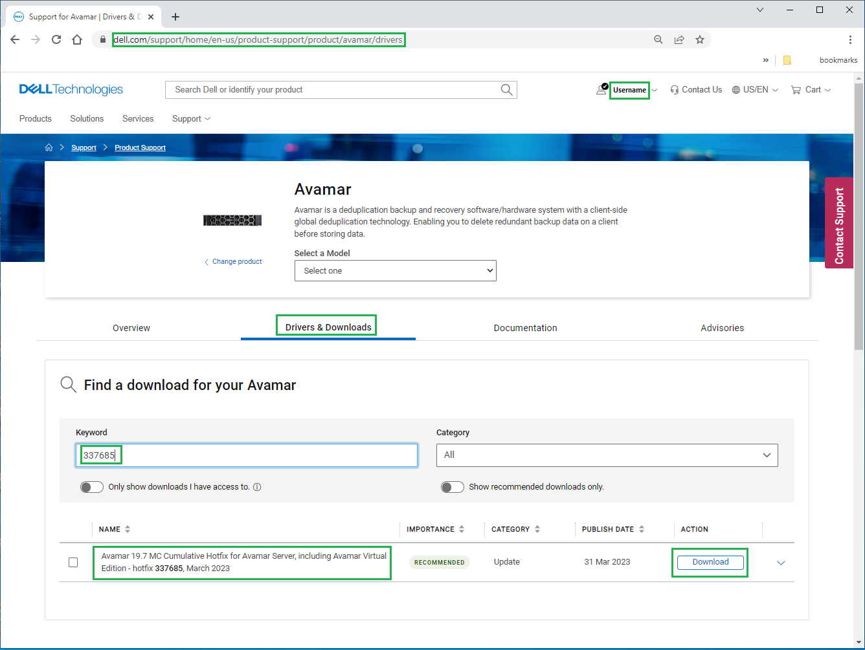Open the Category dropdown showing All
Viewport: 865px width, 650px height.
pos(607,455)
